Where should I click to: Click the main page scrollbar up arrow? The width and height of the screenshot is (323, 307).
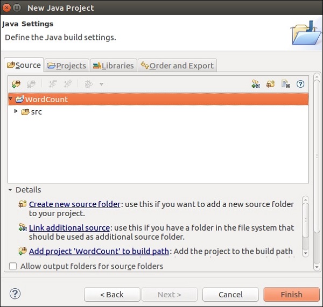[317, 76]
